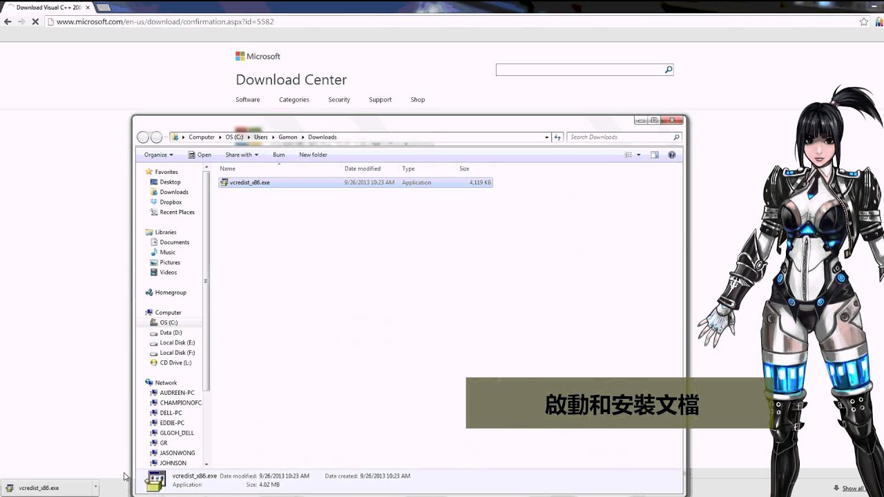This screenshot has width=884, height=497.
Task: Click Desktop icon in Favorites
Action: pyautogui.click(x=154, y=182)
